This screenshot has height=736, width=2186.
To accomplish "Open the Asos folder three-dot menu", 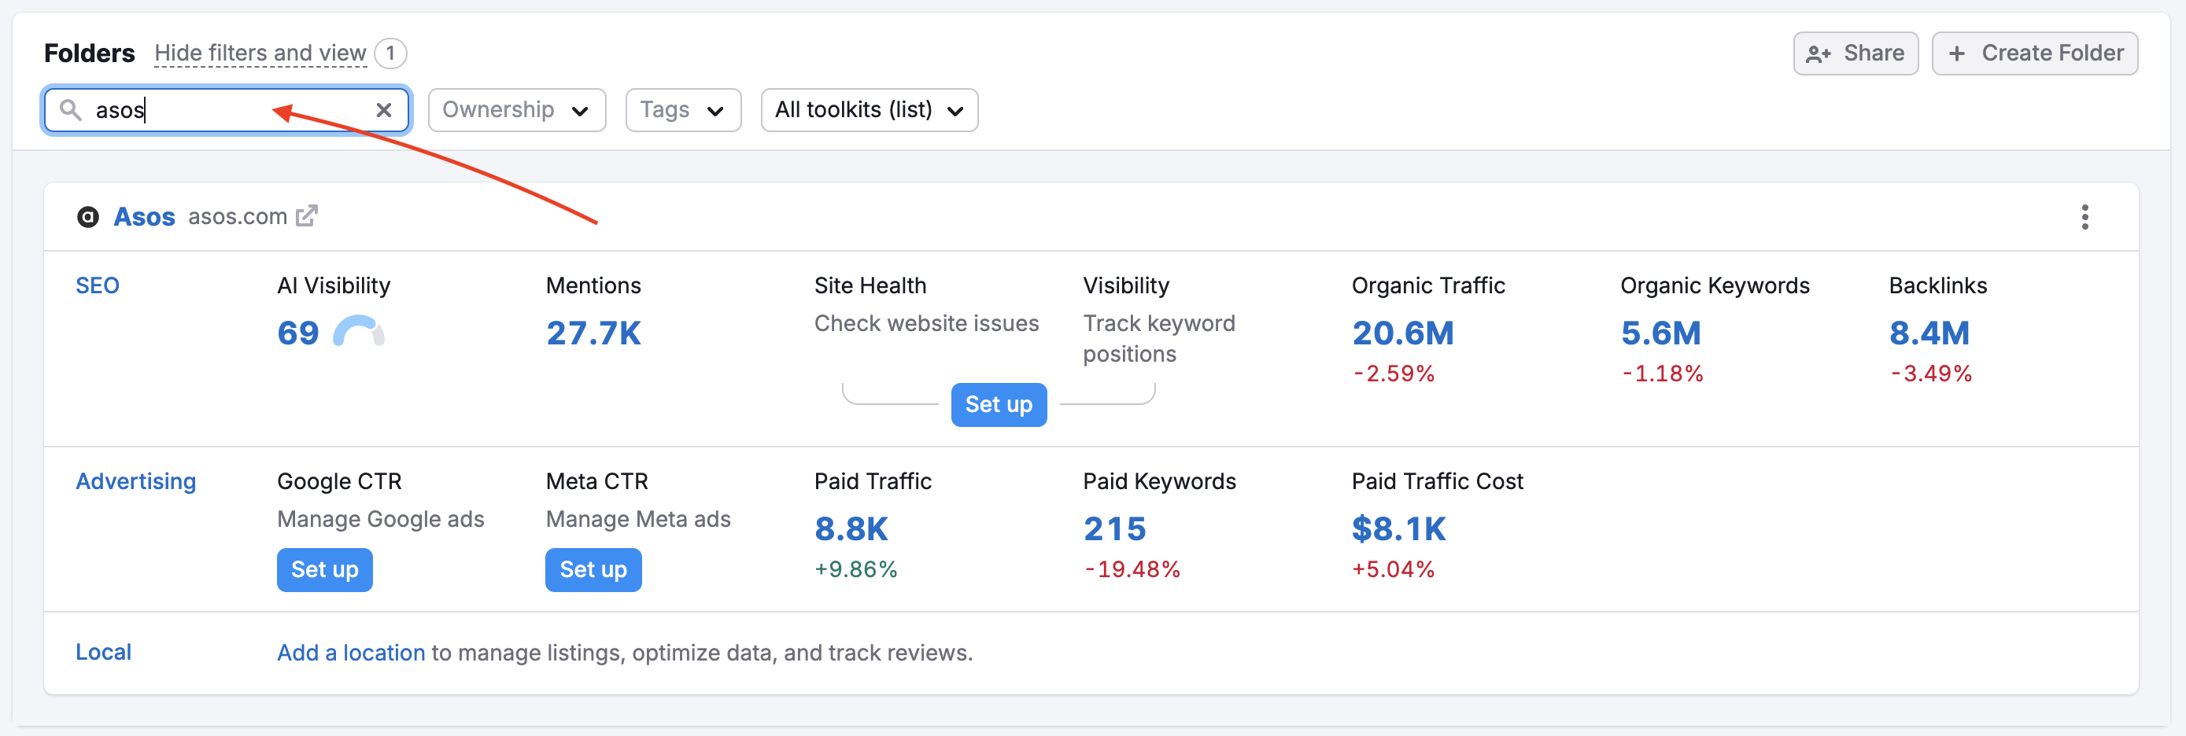I will pyautogui.click(x=2084, y=217).
